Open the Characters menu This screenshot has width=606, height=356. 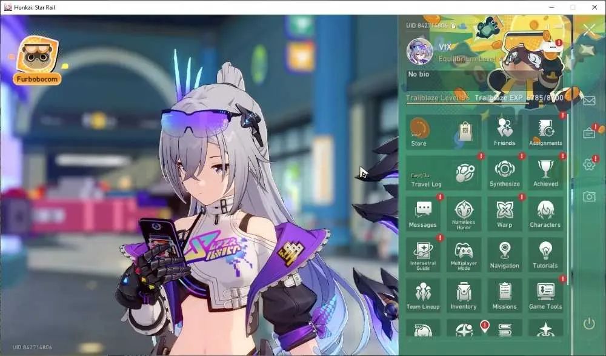[x=545, y=213]
